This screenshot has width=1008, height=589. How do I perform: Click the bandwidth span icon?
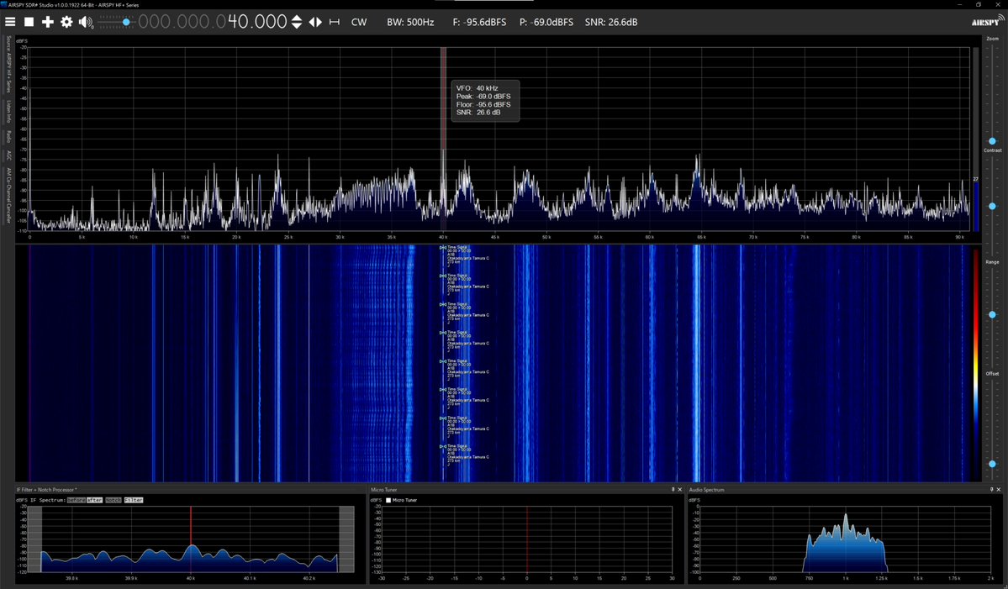click(335, 22)
